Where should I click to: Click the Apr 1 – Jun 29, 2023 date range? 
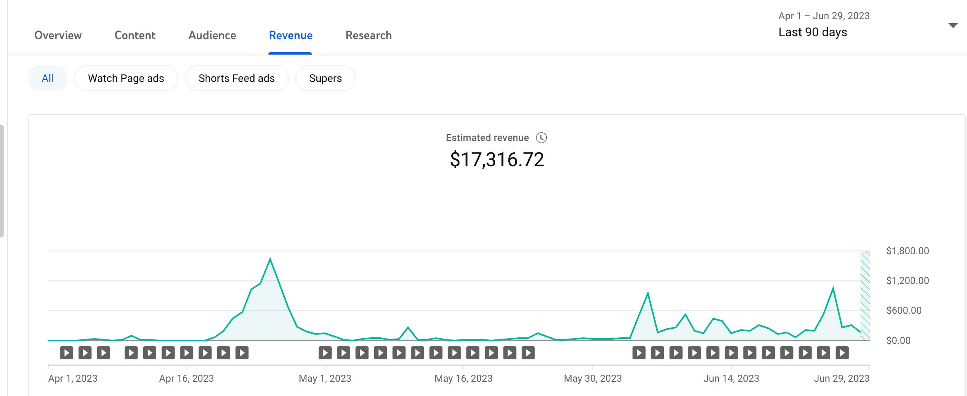tap(824, 16)
